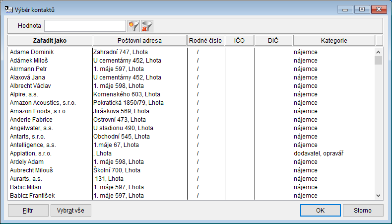The width and height of the screenshot is (392, 224).
Task: Sort by the 'Poštovní adresa' column header
Action: click(139, 40)
